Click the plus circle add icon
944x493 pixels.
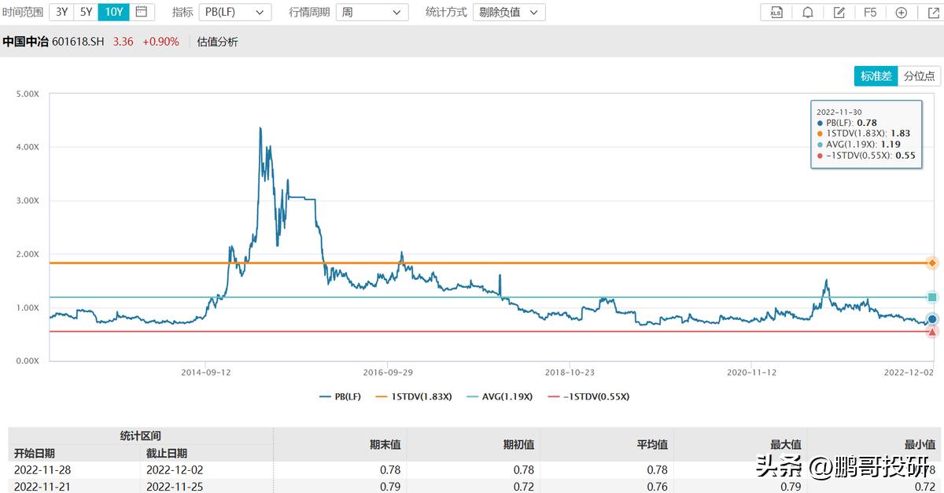point(901,12)
